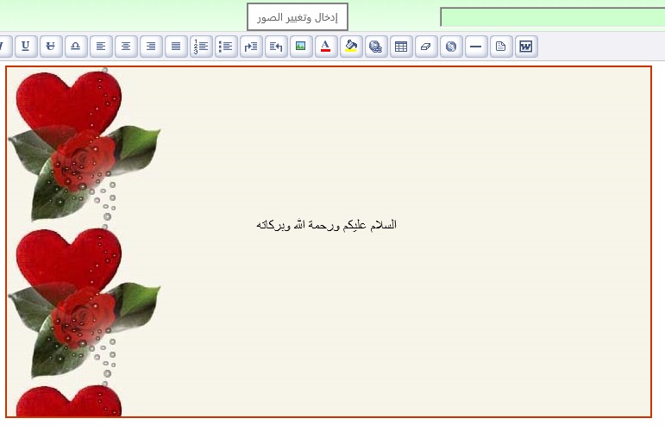Insert a horizontal line

point(476,47)
